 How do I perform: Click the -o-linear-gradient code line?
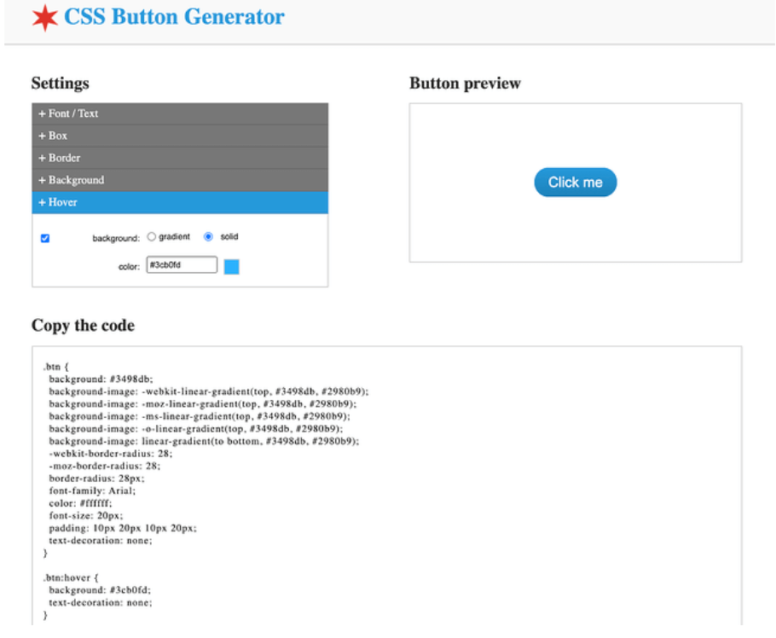coord(196,429)
